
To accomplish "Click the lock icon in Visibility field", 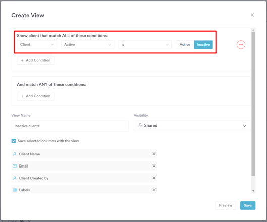I will (140, 125).
